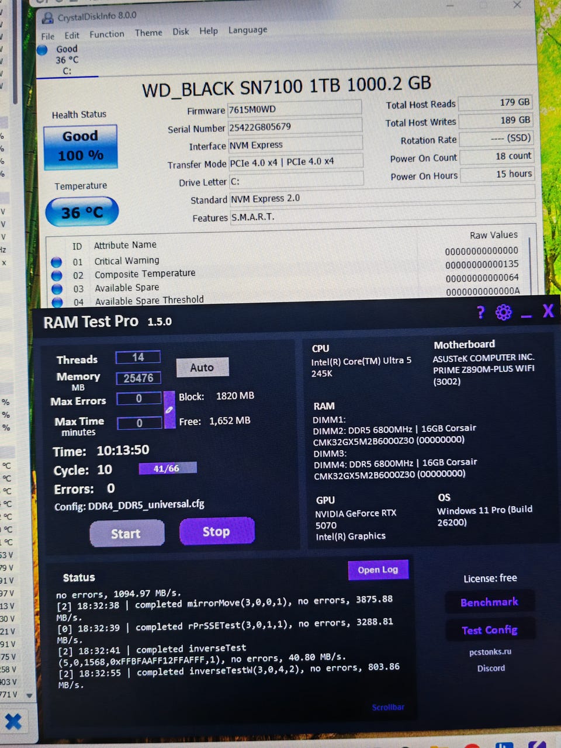
Task: Click blue status dot for Available Spare Threshold
Action: 57,302
